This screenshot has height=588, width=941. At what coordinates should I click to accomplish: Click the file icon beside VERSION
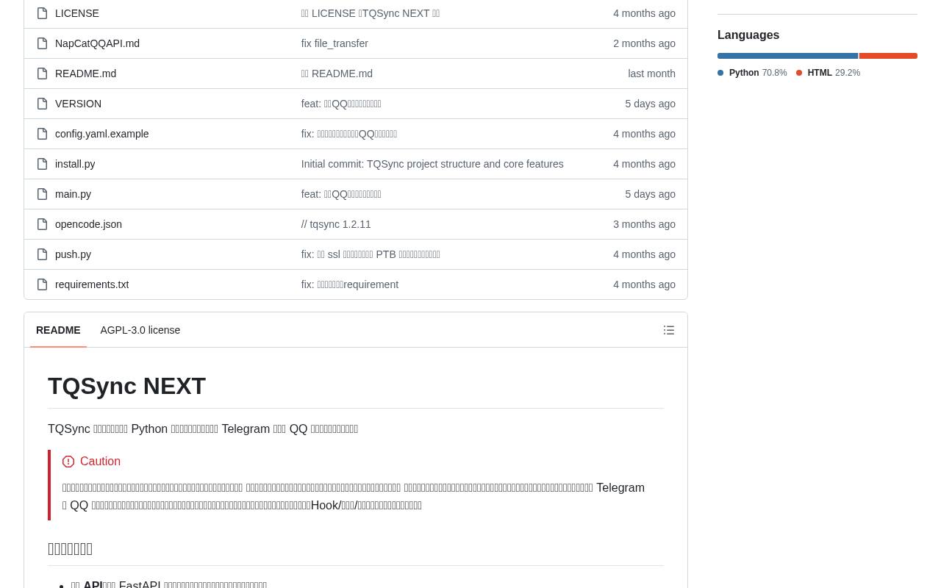pyautogui.click(x=42, y=104)
